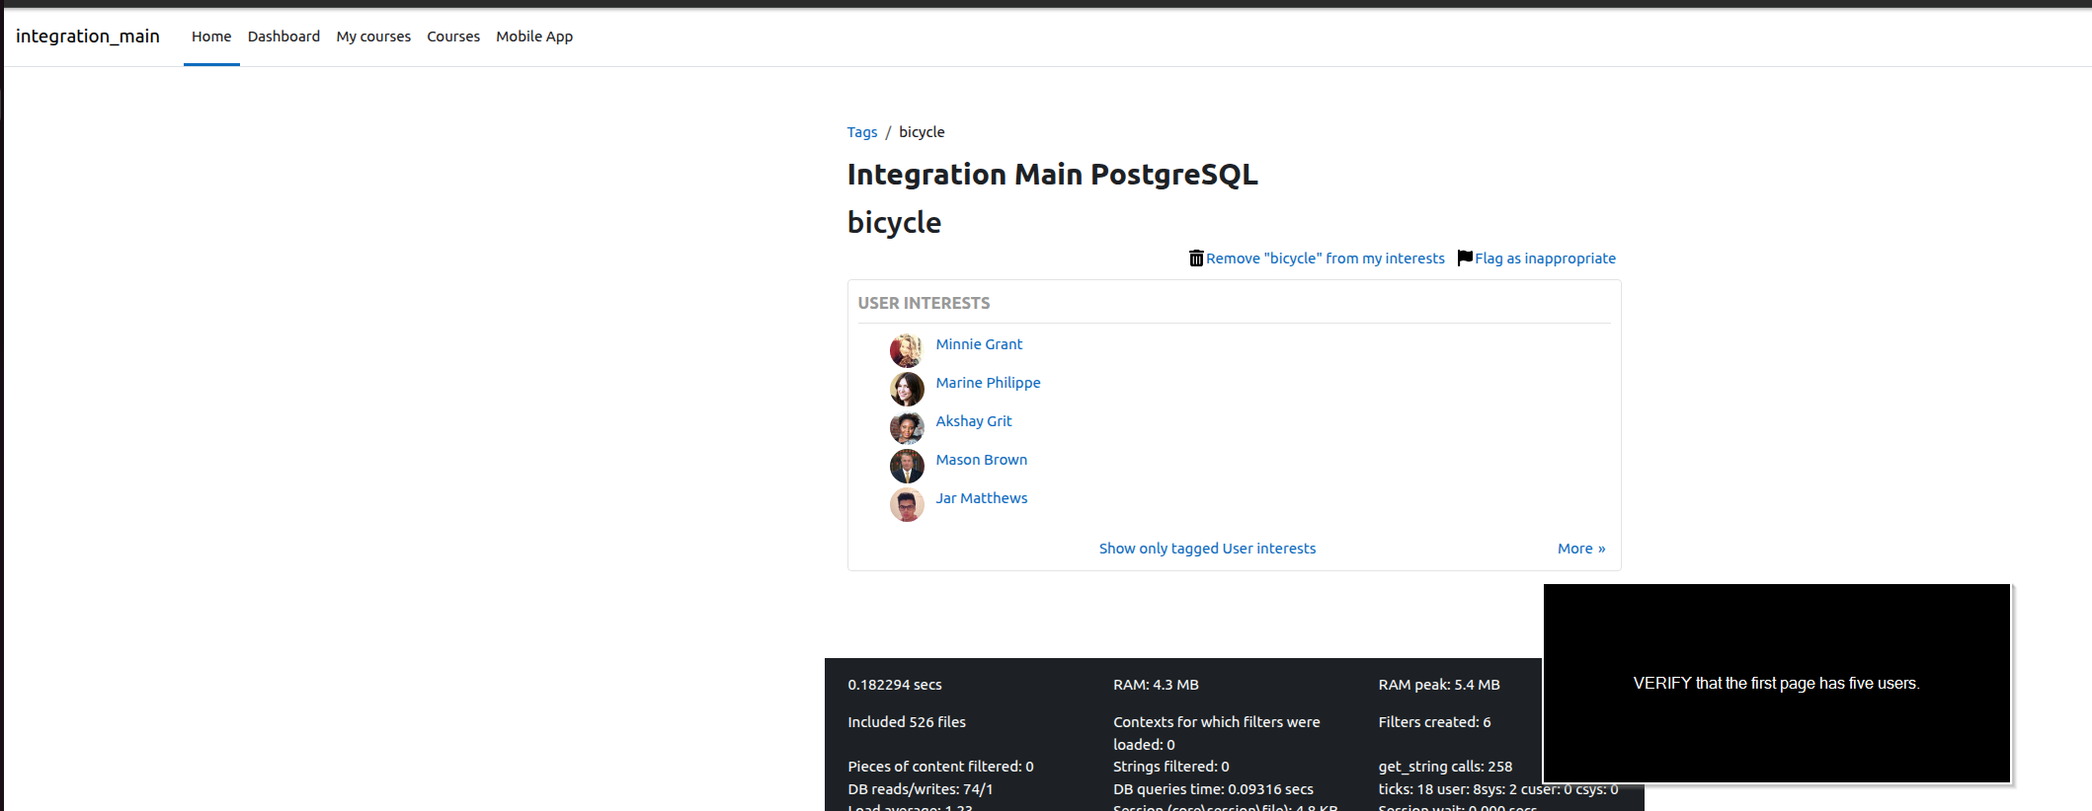This screenshot has height=811, width=2092.
Task: Click the Integration Main PostgreSQL heading
Action: pos(1053,175)
